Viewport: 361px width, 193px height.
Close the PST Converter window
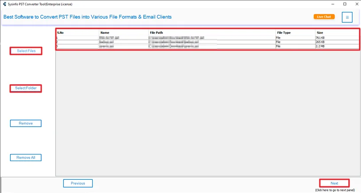click(x=357, y=4)
